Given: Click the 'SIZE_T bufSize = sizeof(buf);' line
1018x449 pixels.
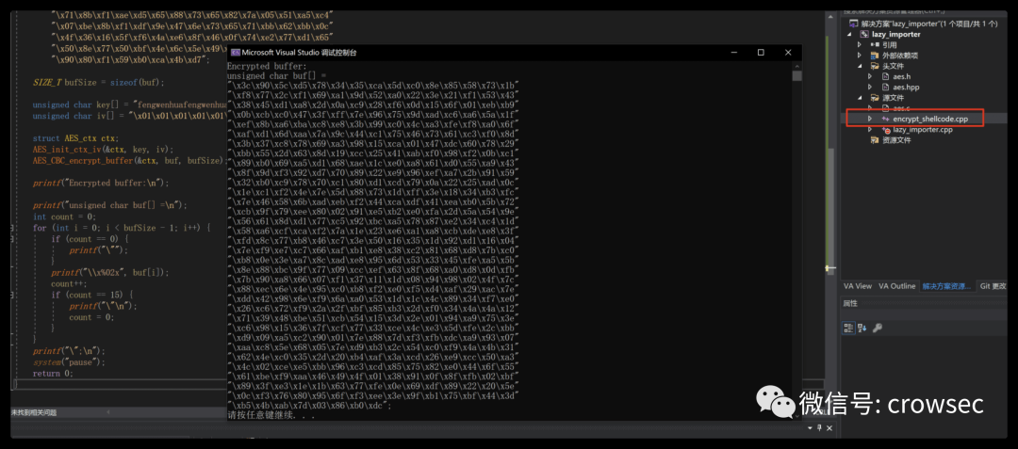Looking at the screenshot, I should click(99, 82).
